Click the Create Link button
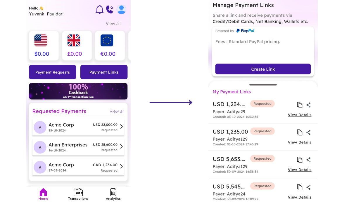The width and height of the screenshot is (342, 205). click(263, 69)
